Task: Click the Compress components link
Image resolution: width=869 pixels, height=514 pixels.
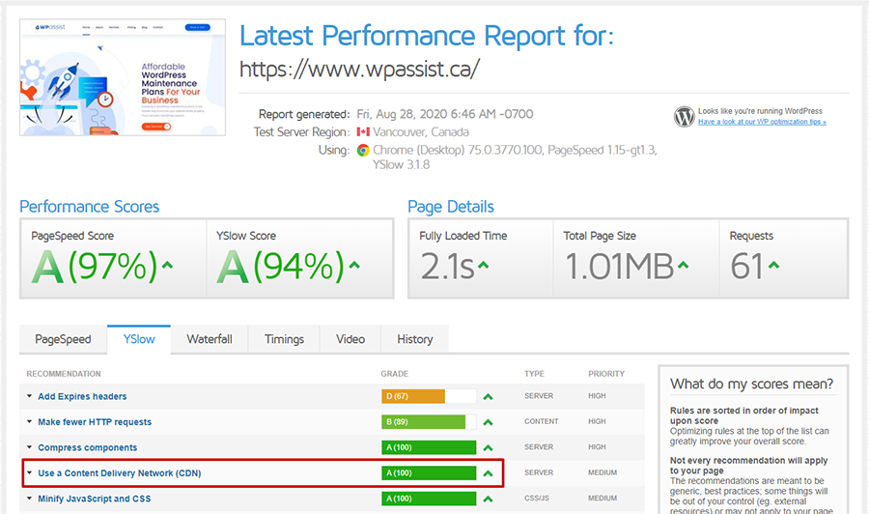Action: coord(88,447)
